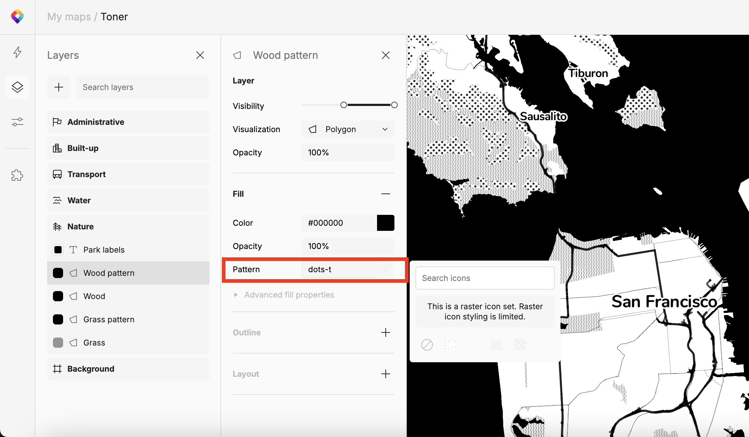The image size is (749, 437).
Task: Expand Advanced fill properties
Action: [x=289, y=295]
